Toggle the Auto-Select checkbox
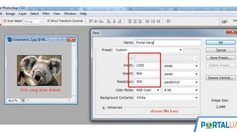Viewport: 237px width, 132px height. pyautogui.click(x=5, y=21)
